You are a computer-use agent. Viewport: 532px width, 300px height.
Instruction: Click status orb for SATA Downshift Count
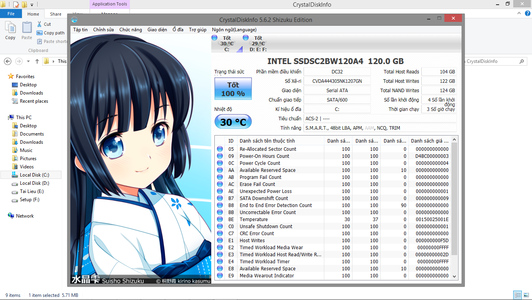[x=220, y=198]
